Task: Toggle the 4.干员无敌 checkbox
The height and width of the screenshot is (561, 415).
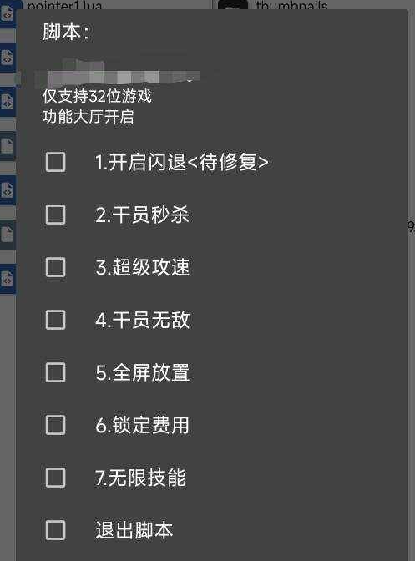Action: point(55,320)
